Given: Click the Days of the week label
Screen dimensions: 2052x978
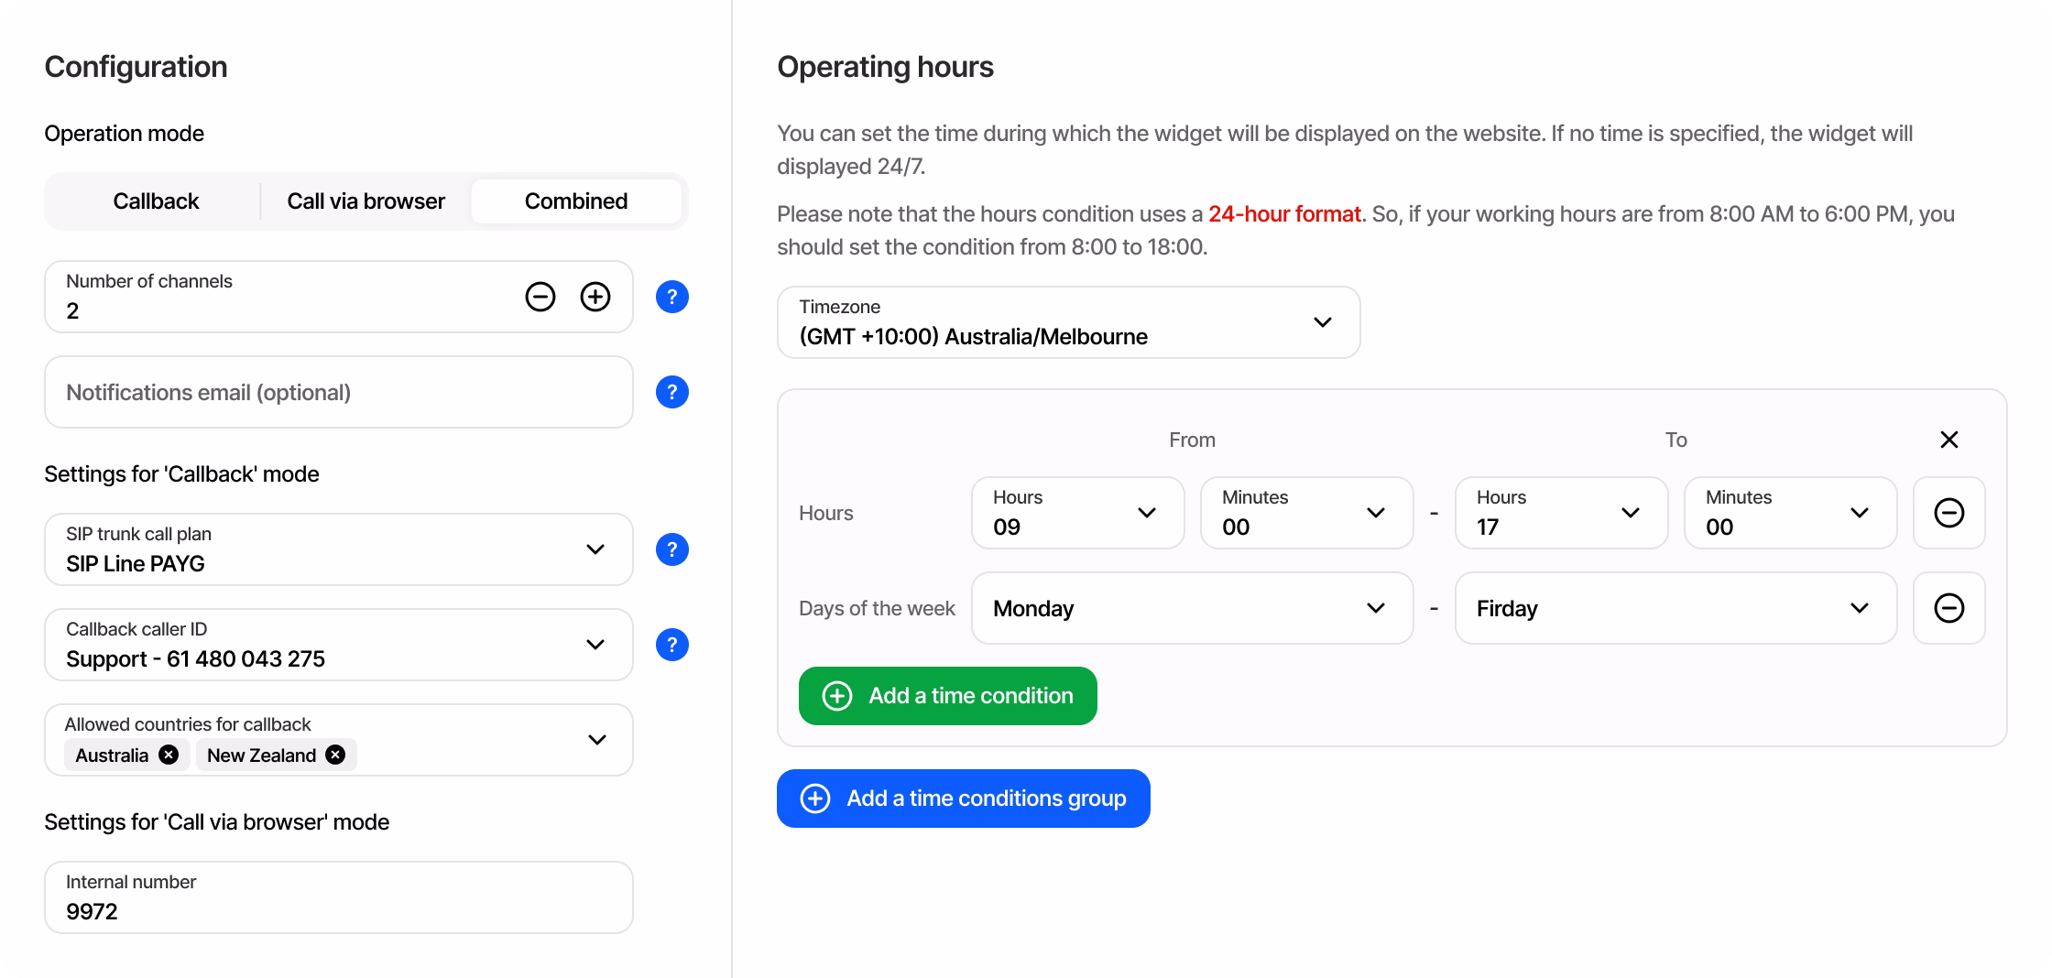Looking at the screenshot, I should [x=877, y=608].
